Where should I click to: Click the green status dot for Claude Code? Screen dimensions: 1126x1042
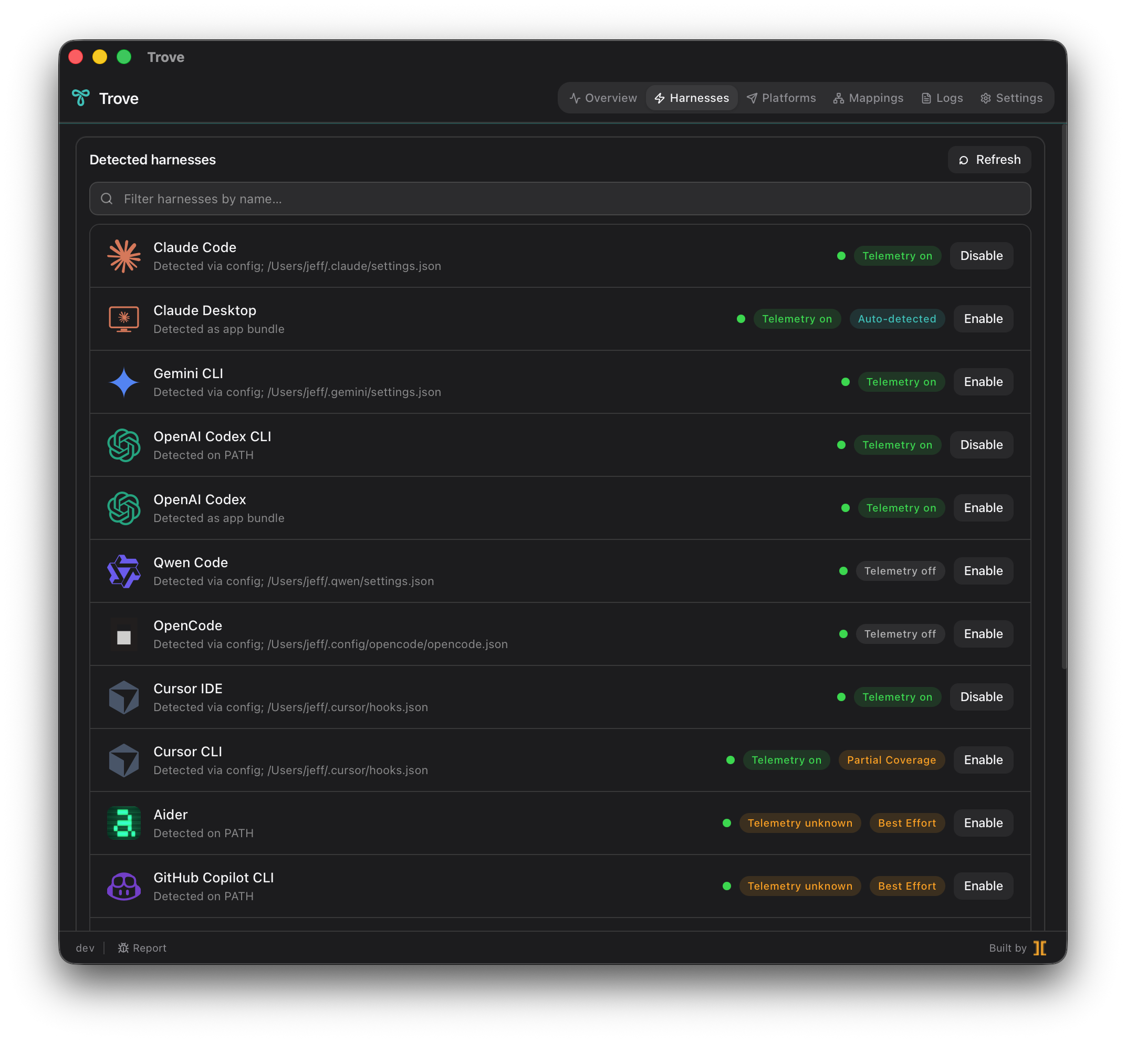841,256
